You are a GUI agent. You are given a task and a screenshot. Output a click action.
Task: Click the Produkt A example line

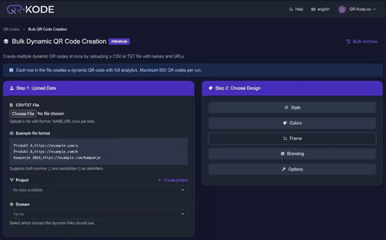point(45,145)
